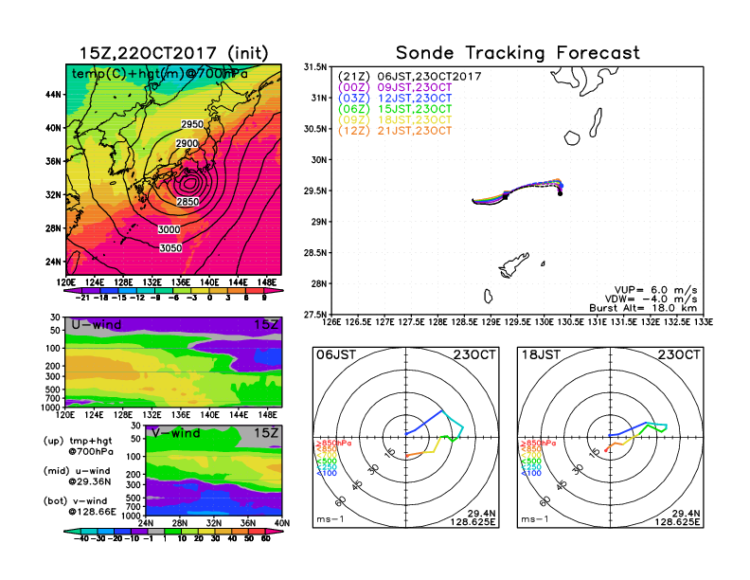Click the blue '(03Z) 12JST,23OCT' legend entry

(395, 99)
